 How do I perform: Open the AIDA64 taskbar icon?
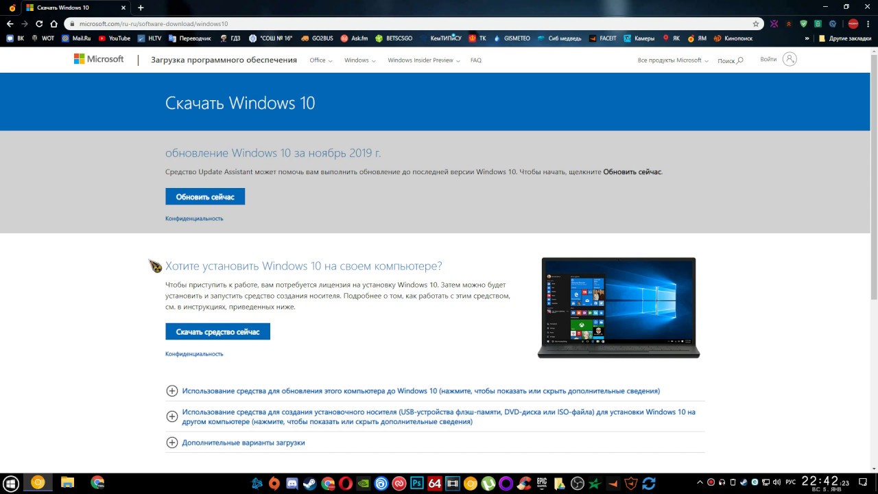click(435, 483)
